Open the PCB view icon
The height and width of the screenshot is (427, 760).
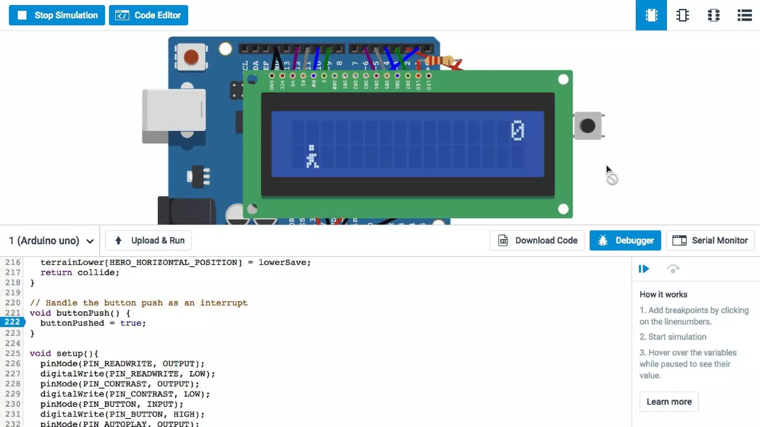(x=713, y=15)
